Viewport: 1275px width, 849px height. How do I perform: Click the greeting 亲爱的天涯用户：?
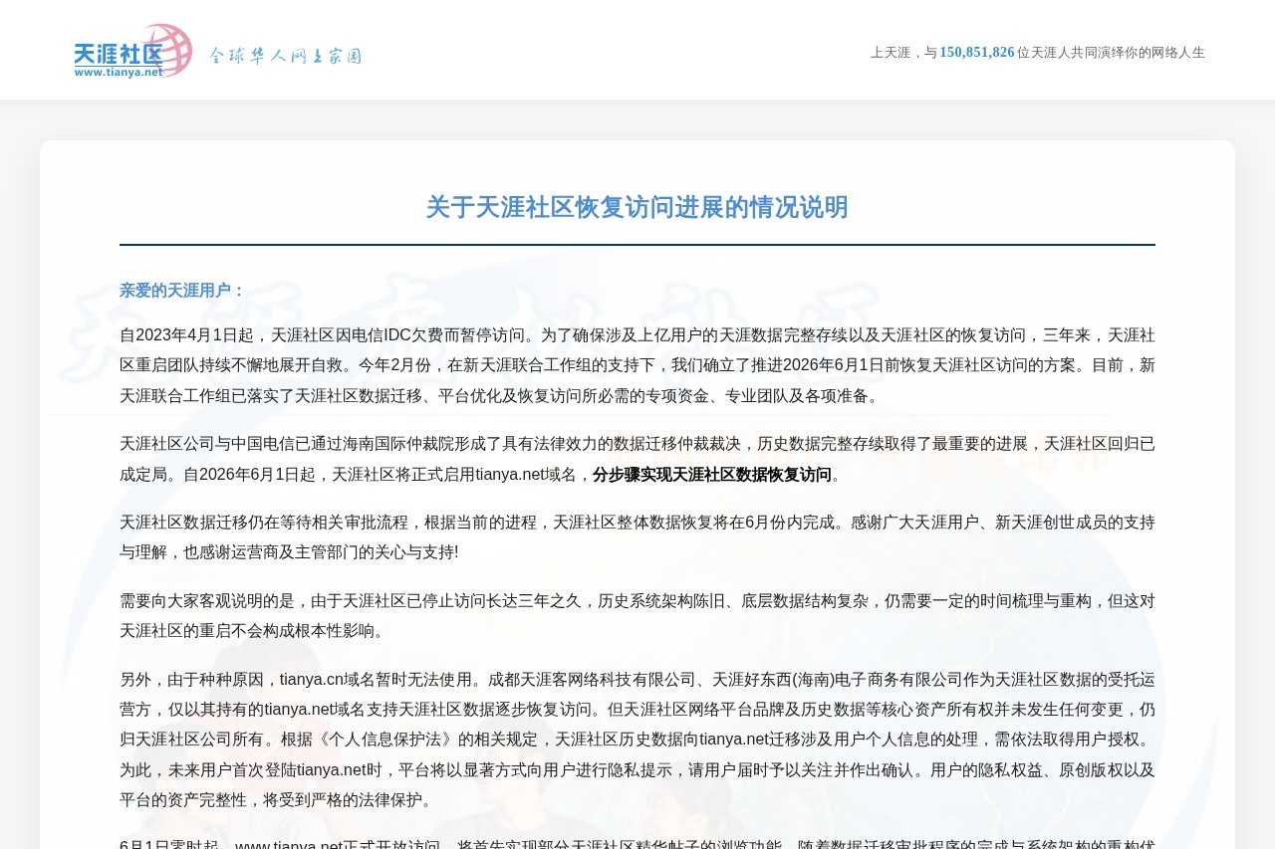tap(183, 291)
